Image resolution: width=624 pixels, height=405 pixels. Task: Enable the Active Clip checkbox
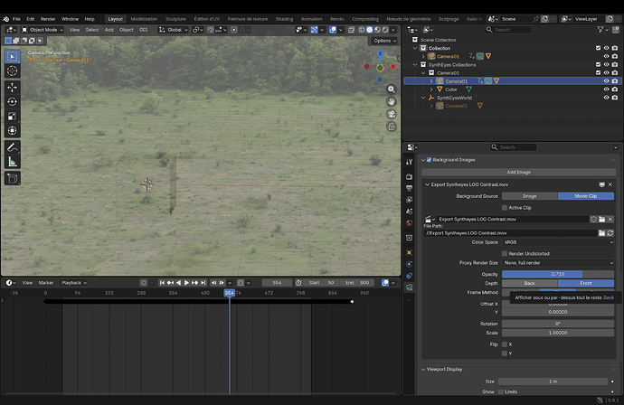point(505,208)
